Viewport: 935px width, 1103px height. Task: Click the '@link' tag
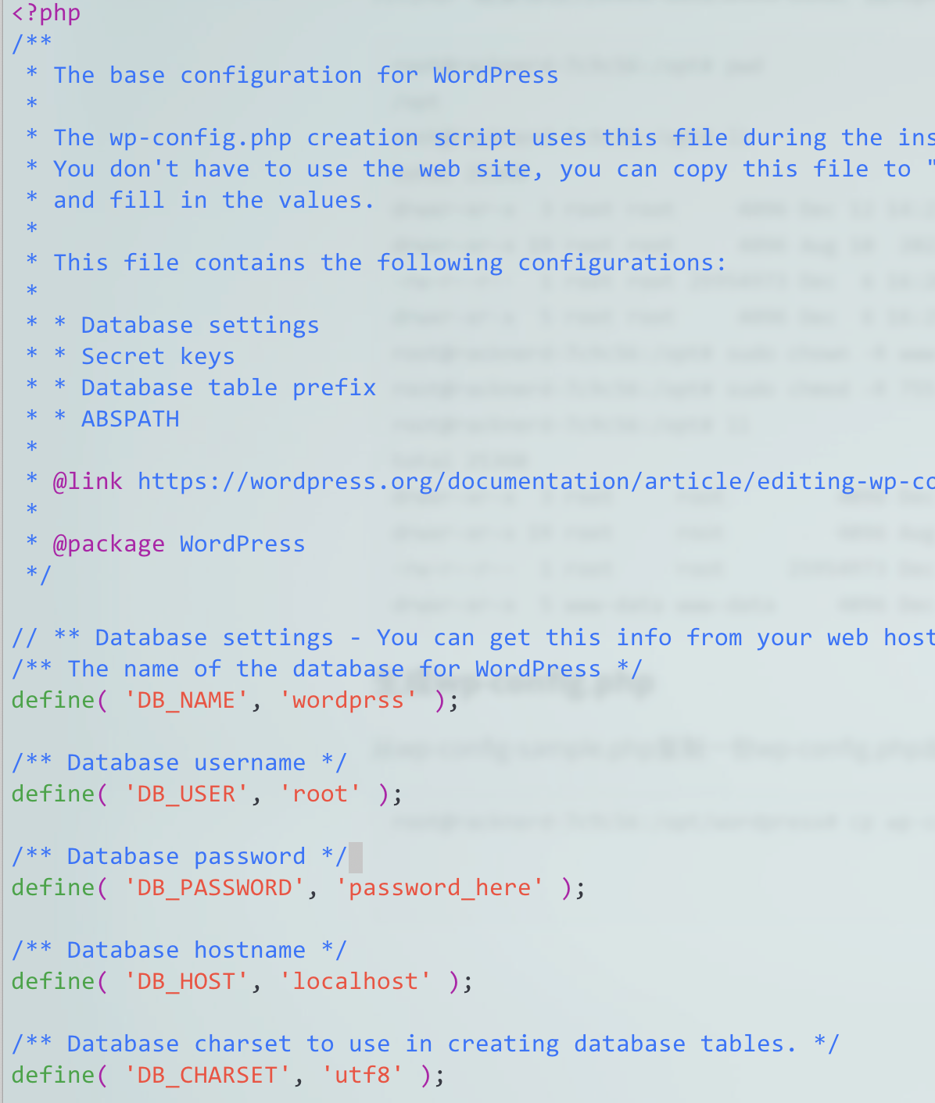click(x=88, y=481)
